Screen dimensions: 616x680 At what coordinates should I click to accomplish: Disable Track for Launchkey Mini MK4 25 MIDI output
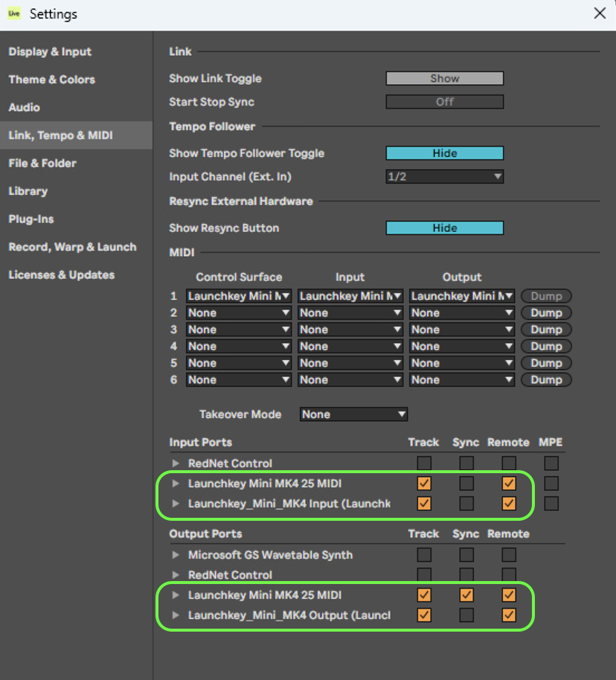(424, 595)
